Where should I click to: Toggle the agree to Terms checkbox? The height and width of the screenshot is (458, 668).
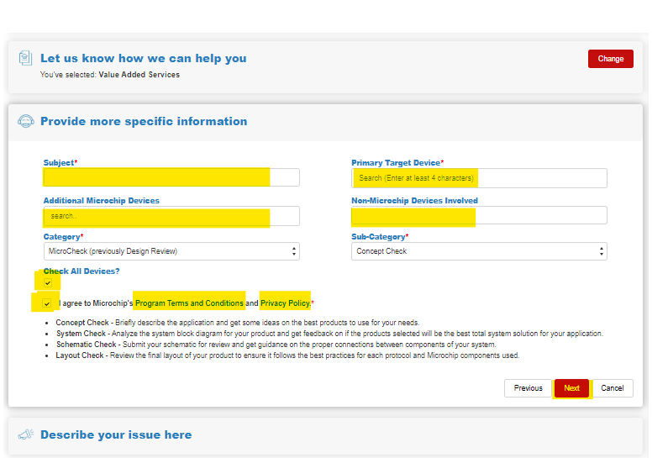(x=47, y=303)
